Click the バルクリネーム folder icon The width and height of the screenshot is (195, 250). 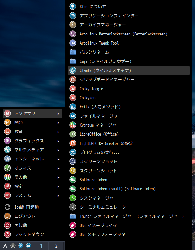pos(73,52)
